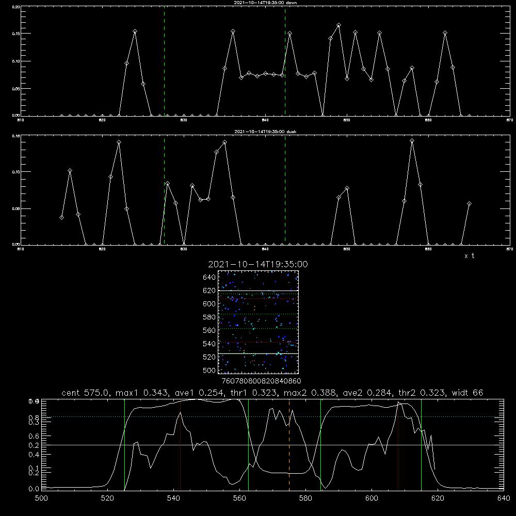Click the green vertical line near 585
Viewport: 516px width, 516px height.
320,444
